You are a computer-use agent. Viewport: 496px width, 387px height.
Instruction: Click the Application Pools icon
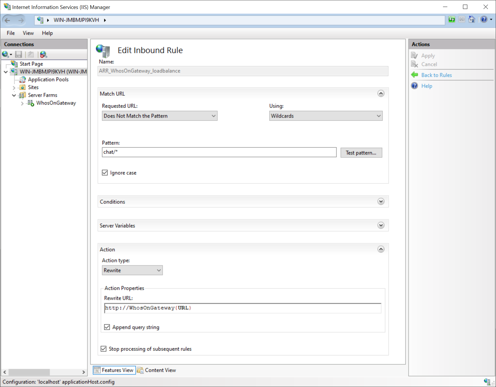click(23, 79)
